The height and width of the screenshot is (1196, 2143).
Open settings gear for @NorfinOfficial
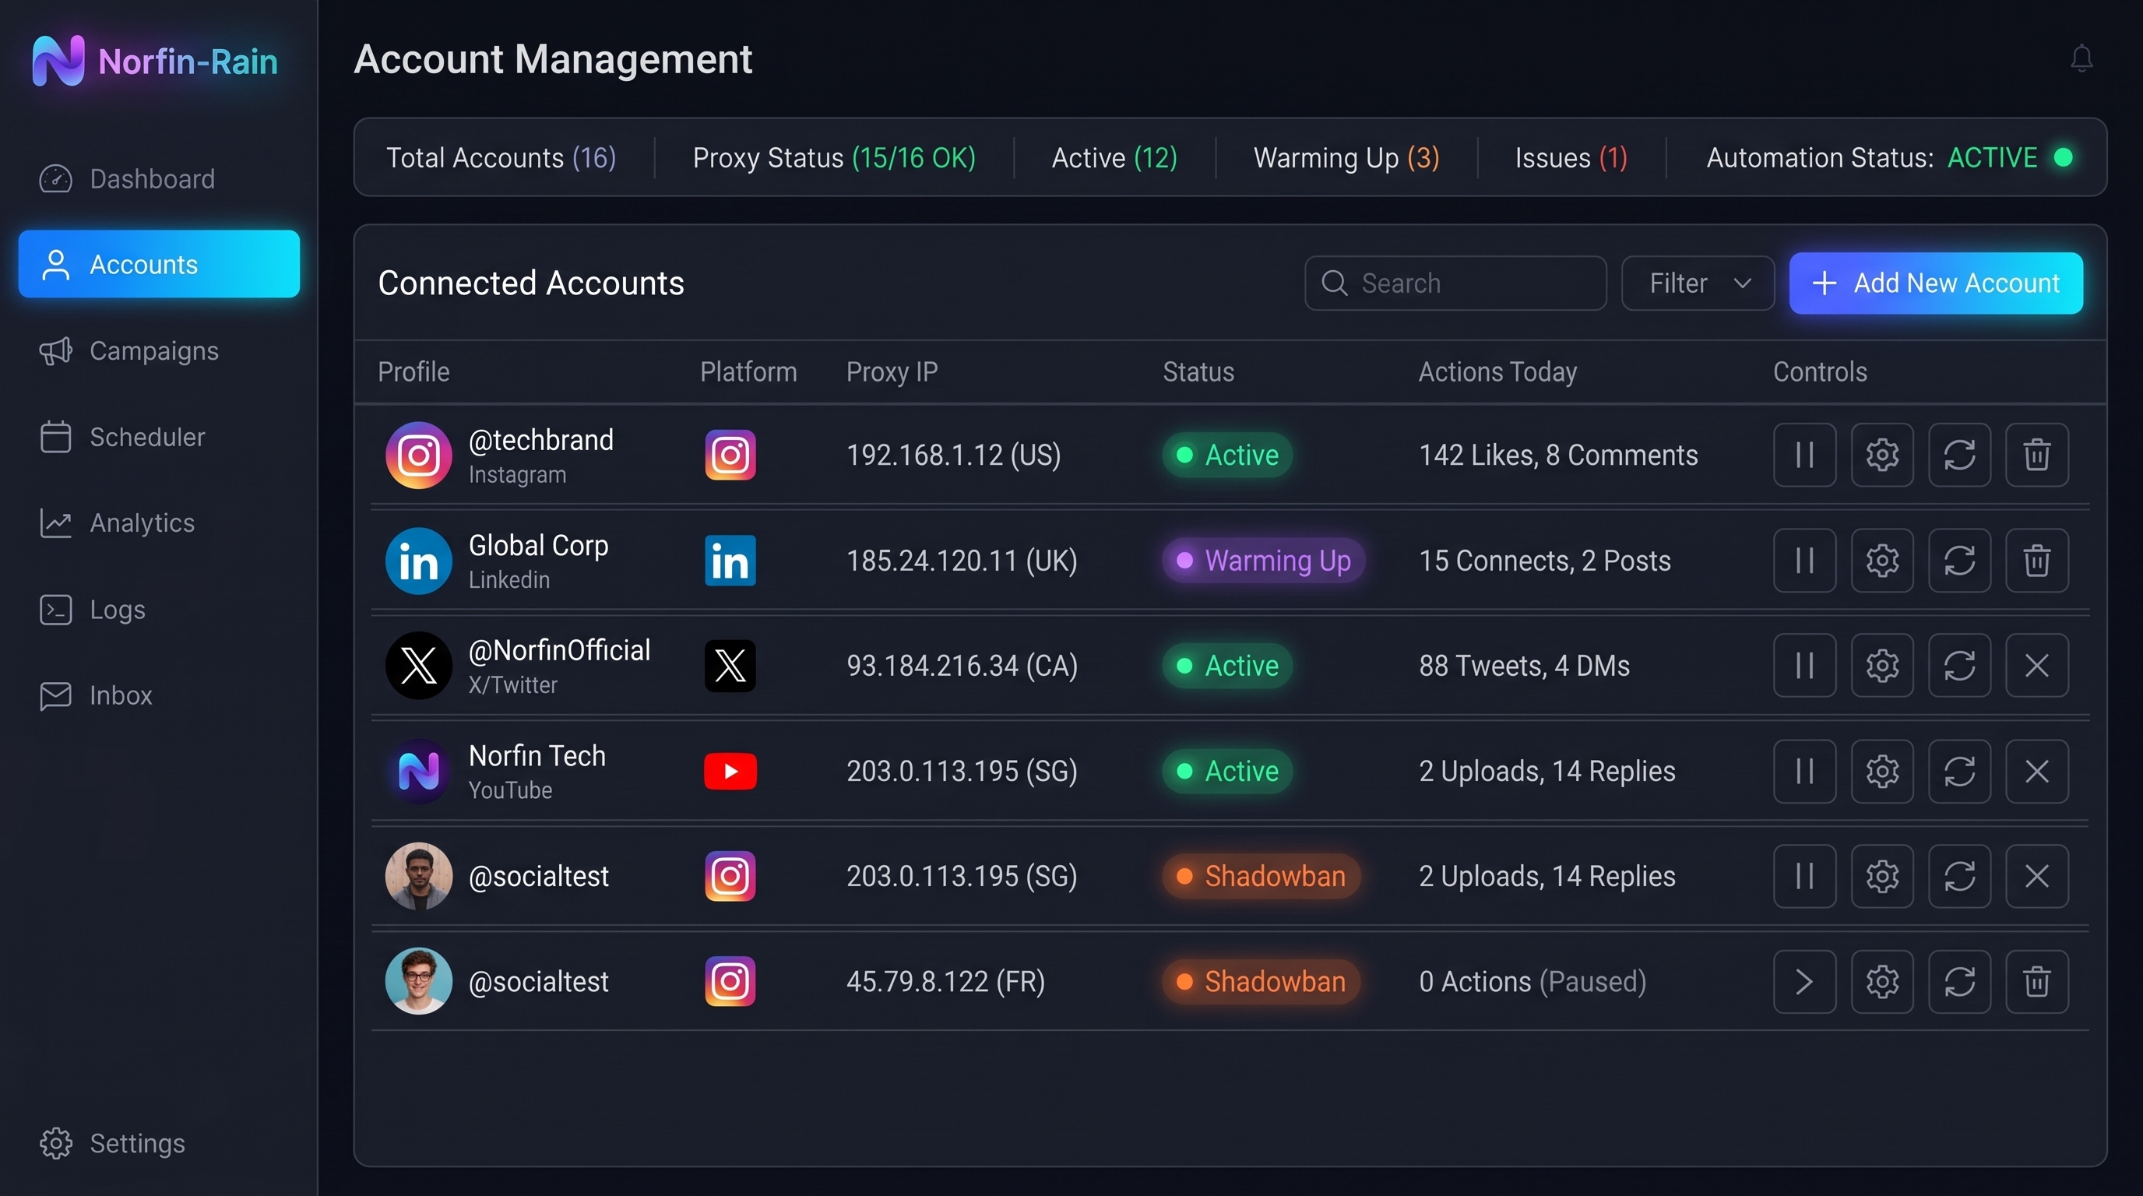1882,666
